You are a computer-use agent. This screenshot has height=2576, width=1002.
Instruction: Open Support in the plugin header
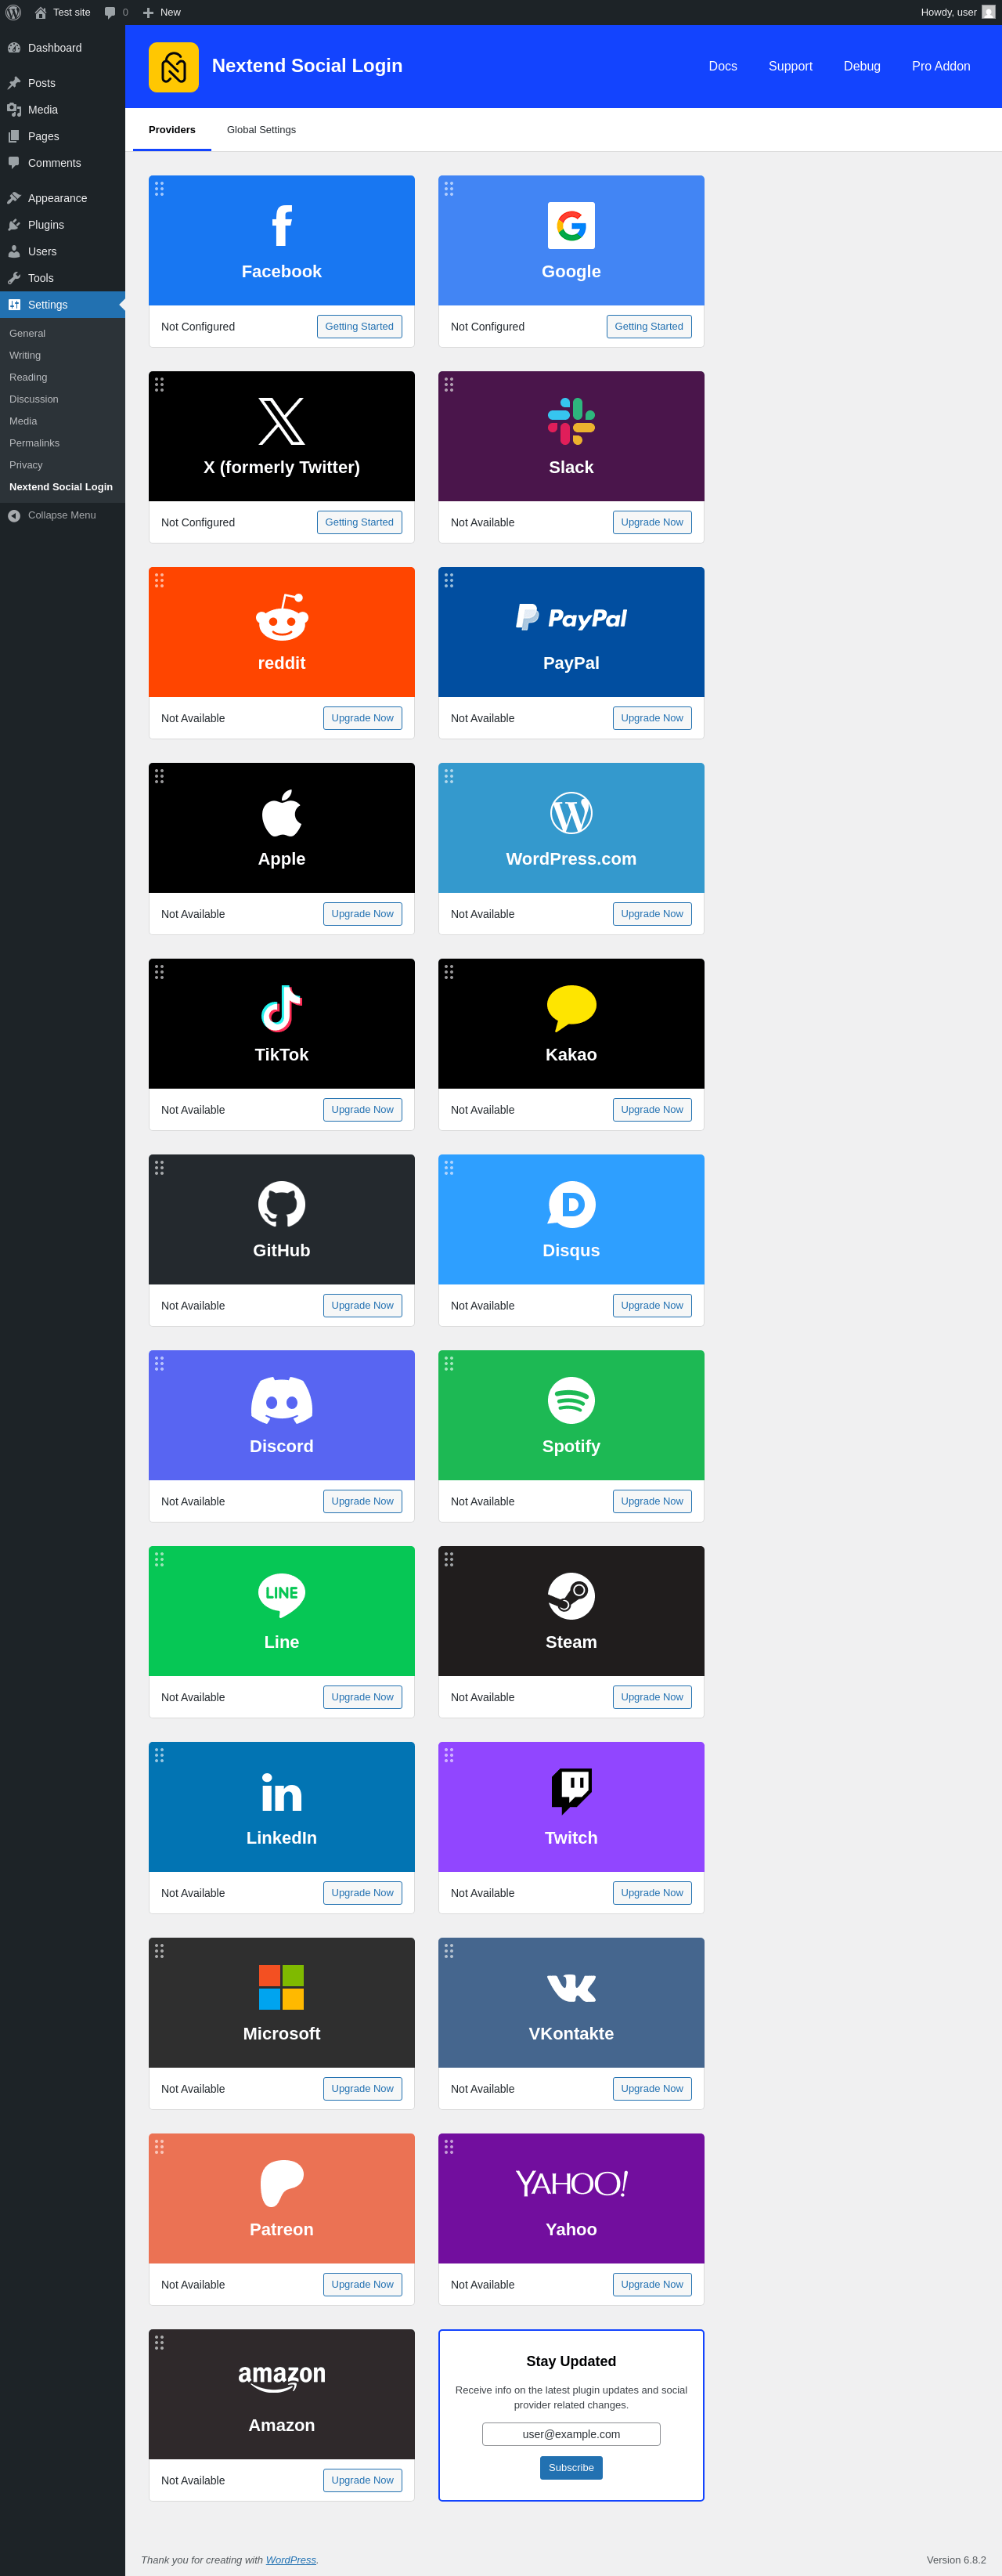[789, 66]
